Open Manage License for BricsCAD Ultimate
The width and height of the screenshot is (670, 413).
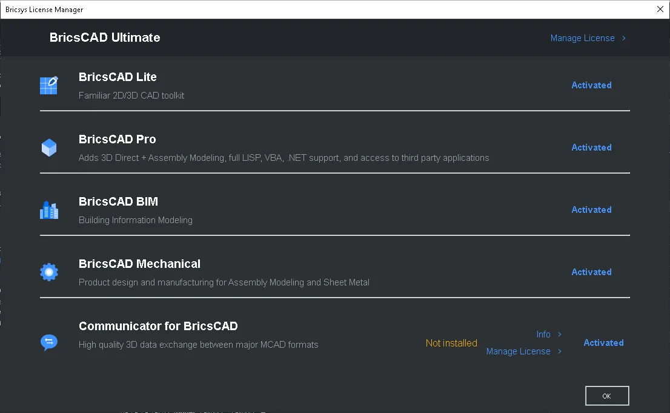[582, 38]
